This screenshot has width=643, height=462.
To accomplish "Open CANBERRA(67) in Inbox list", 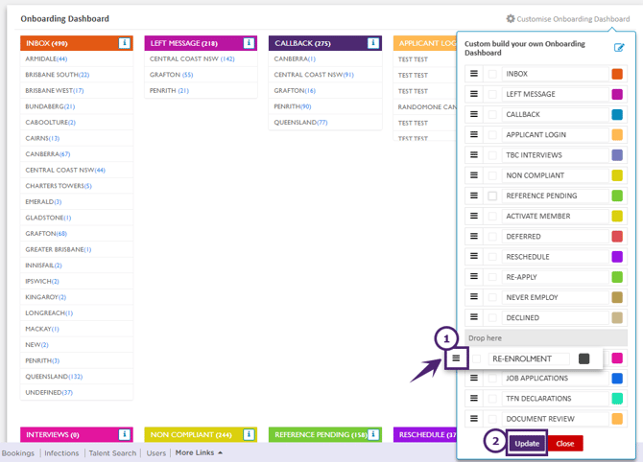I will (x=48, y=154).
